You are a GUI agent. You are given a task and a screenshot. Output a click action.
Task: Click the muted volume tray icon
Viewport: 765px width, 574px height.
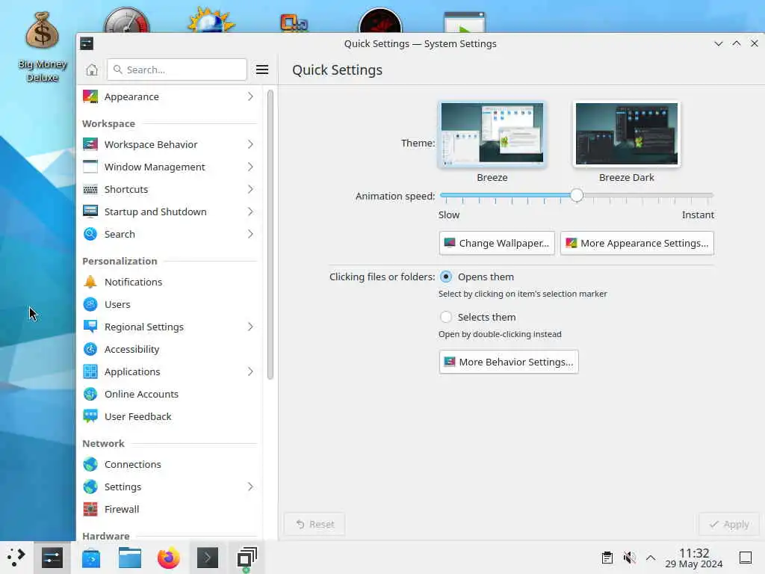click(629, 558)
